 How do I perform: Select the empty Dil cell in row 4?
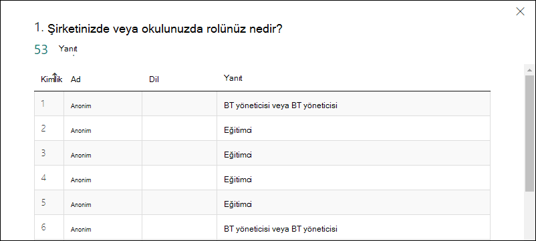click(180, 178)
